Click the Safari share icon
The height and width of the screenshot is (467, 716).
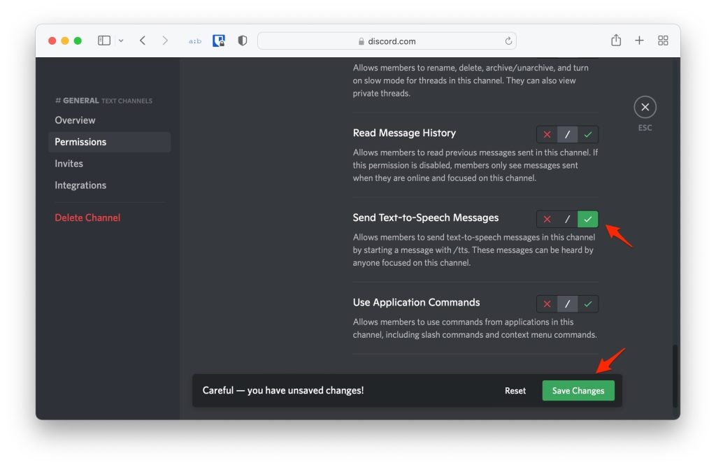[616, 41]
